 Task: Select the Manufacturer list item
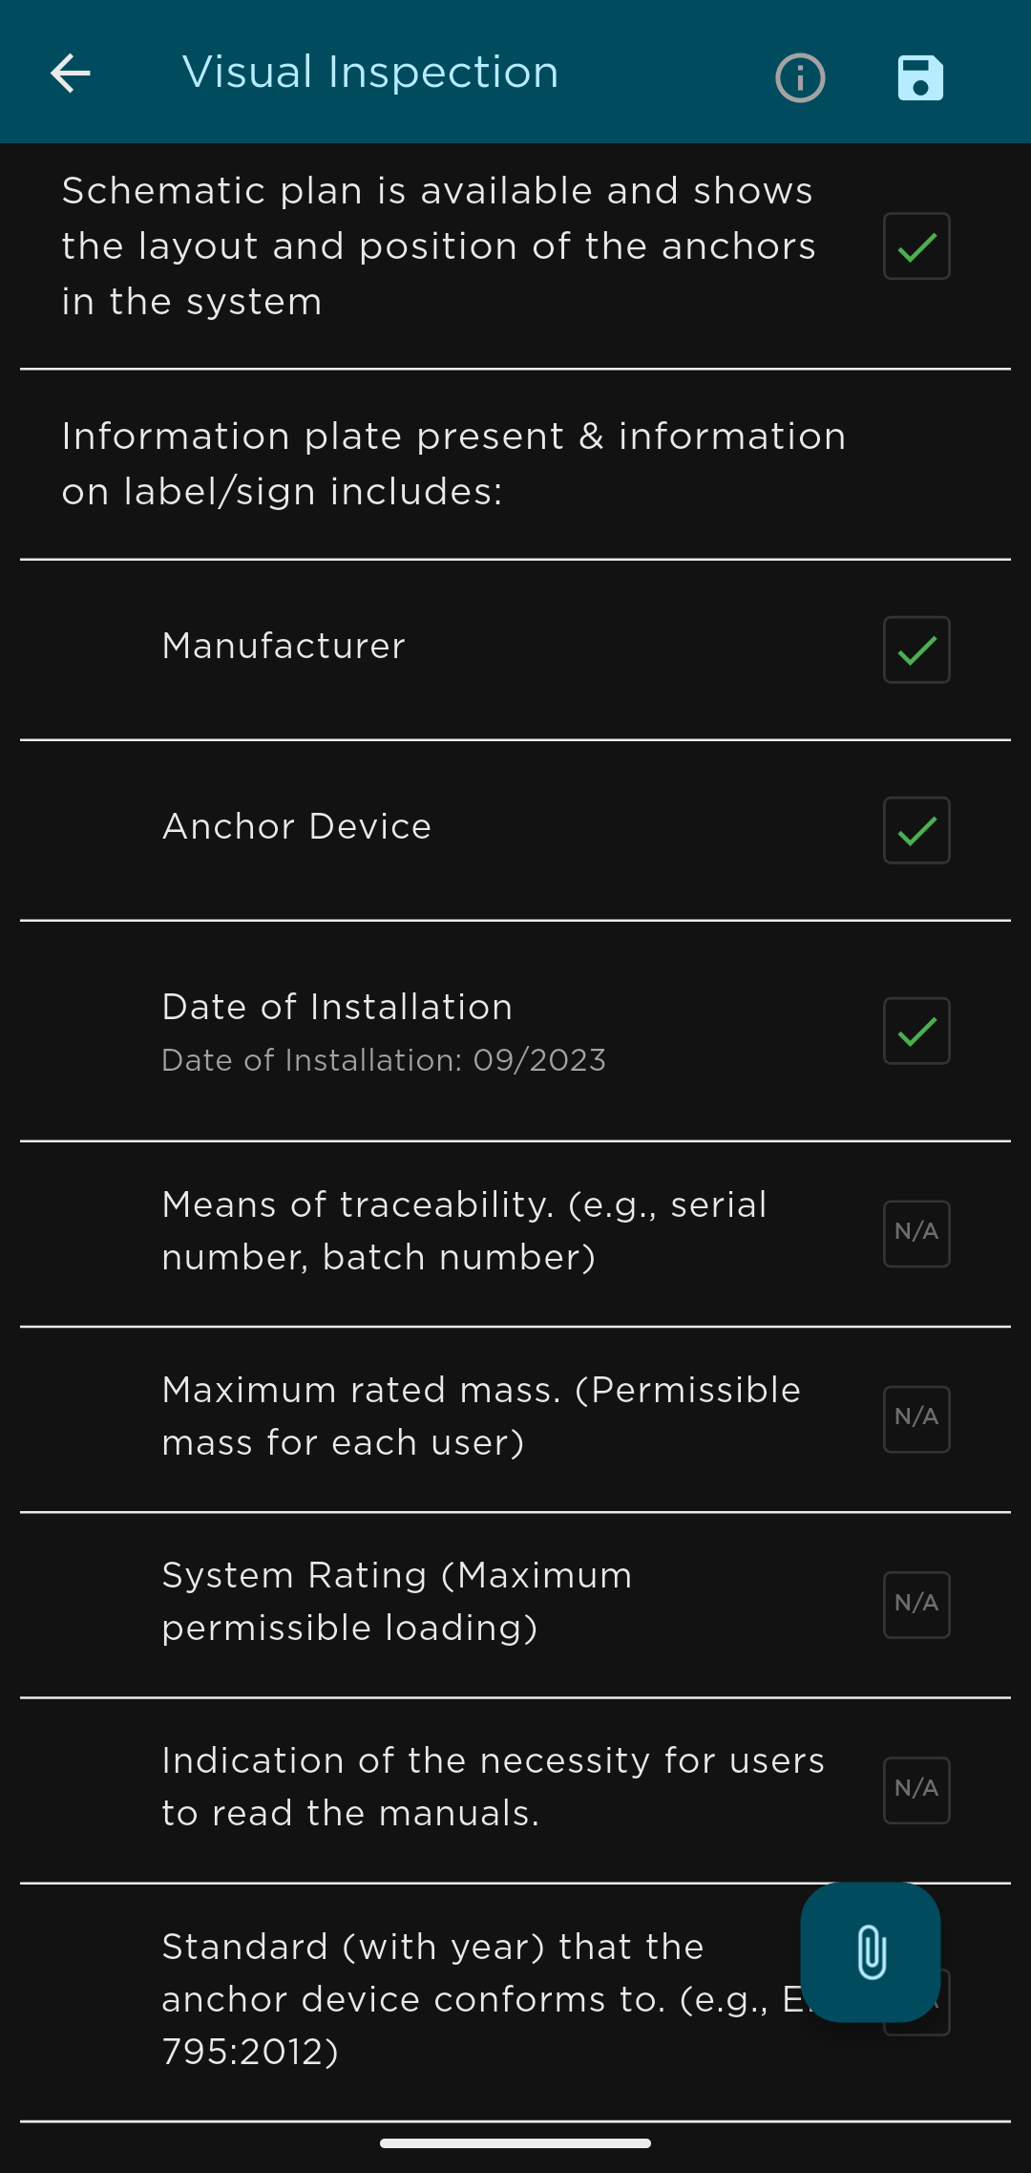(284, 647)
